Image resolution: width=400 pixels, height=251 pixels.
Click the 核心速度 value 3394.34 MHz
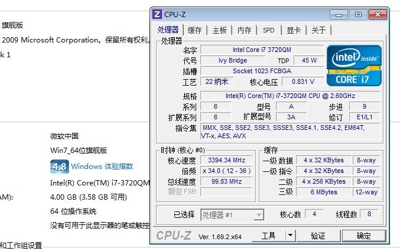click(x=226, y=160)
